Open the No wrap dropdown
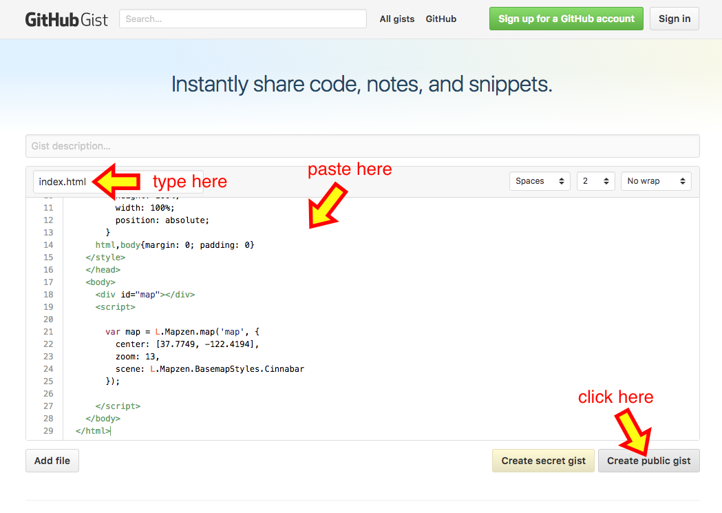Viewport: 722px width, 513px height. point(656,181)
